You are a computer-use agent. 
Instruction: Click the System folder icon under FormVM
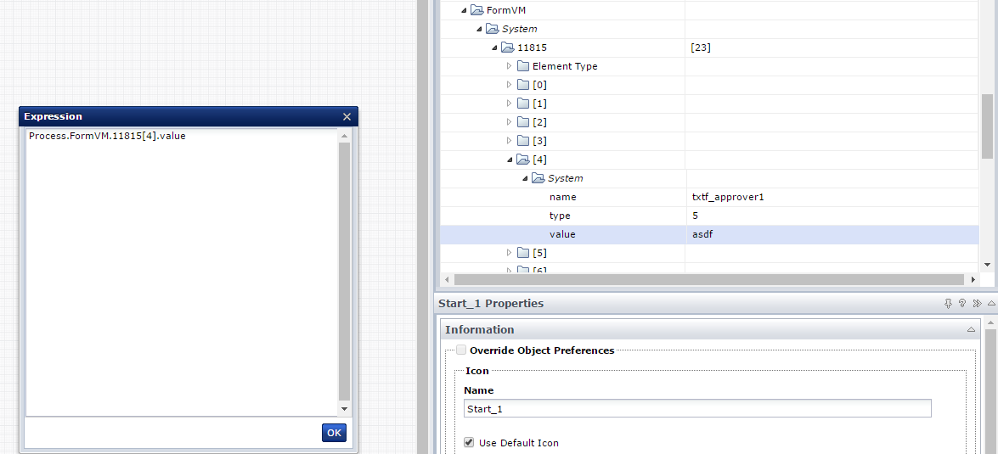tap(492, 29)
